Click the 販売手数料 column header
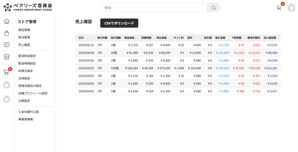This screenshot has width=298, height=152. (254, 38)
